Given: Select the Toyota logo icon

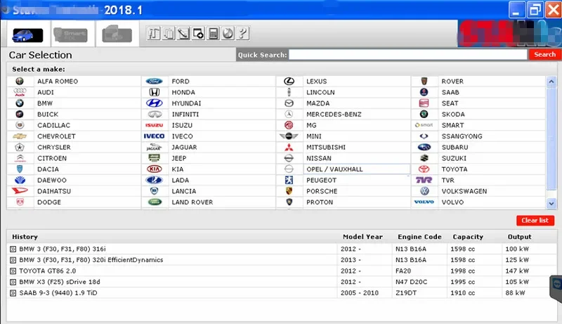Looking at the screenshot, I should click(424, 169).
